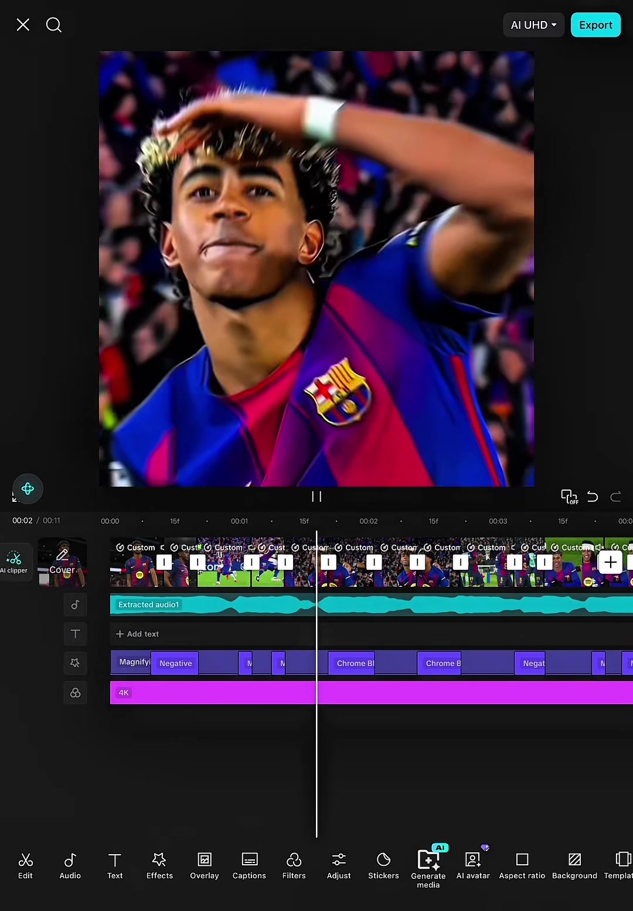633x911 pixels.
Task: Select the filter track circles icon
Action: (75, 693)
